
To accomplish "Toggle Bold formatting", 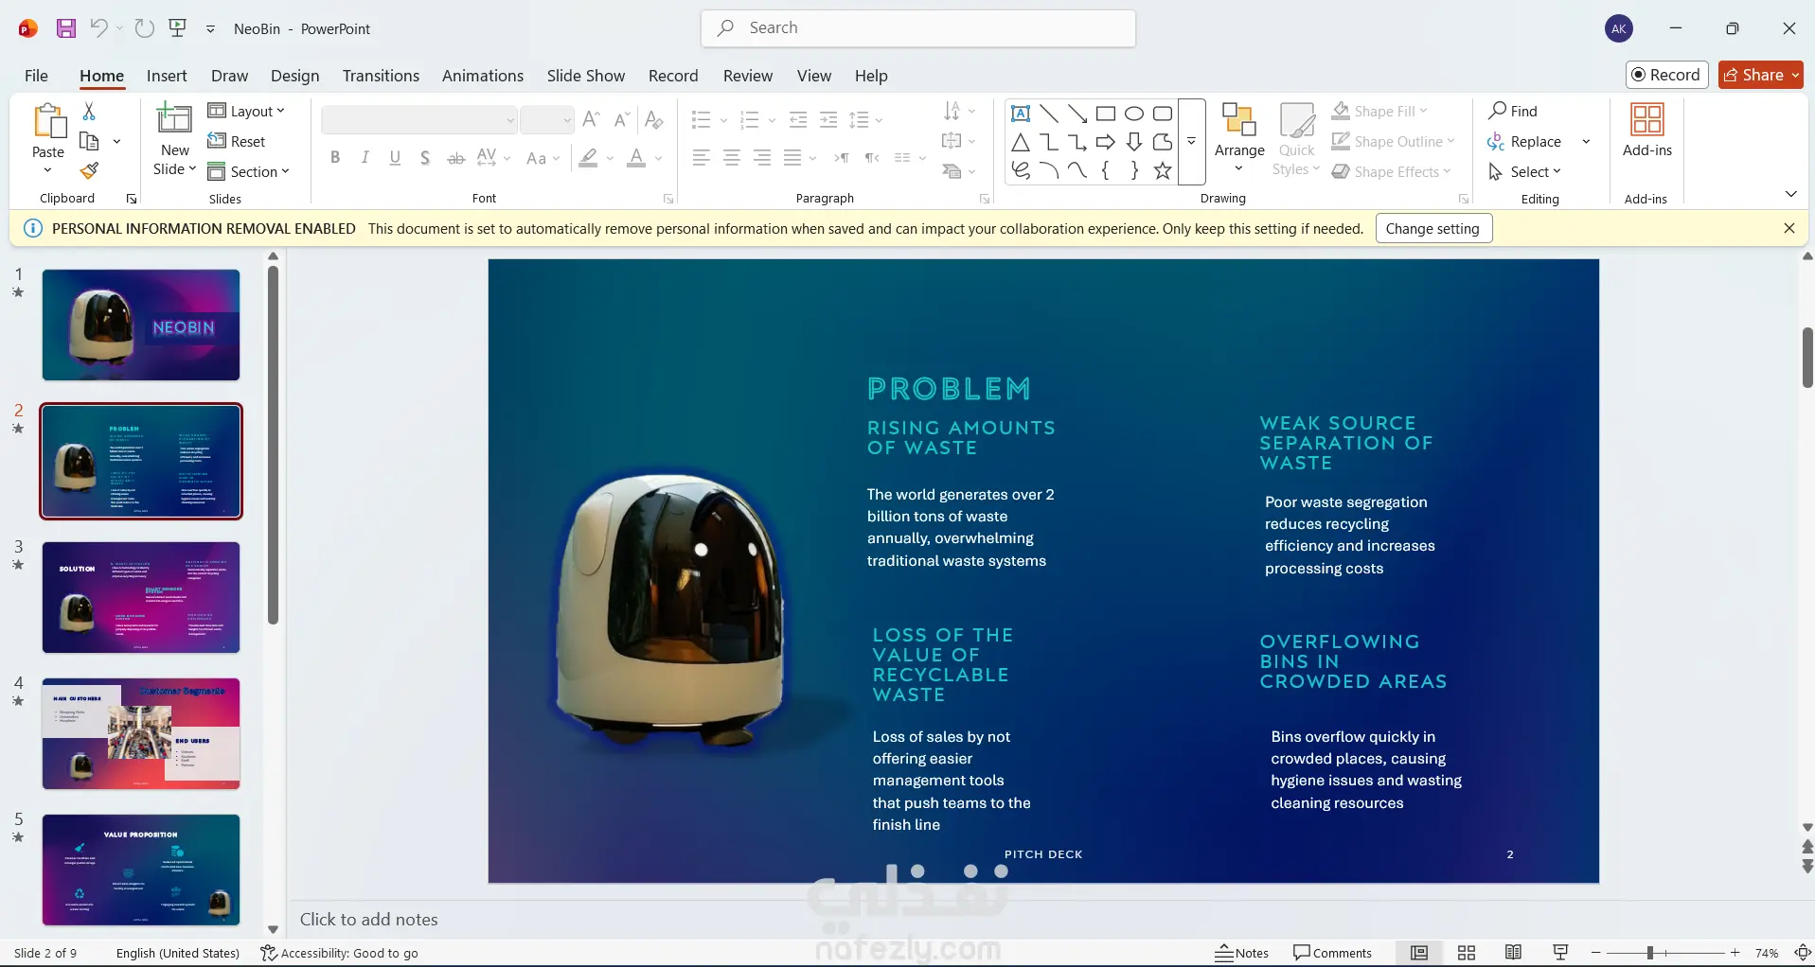I will (335, 158).
